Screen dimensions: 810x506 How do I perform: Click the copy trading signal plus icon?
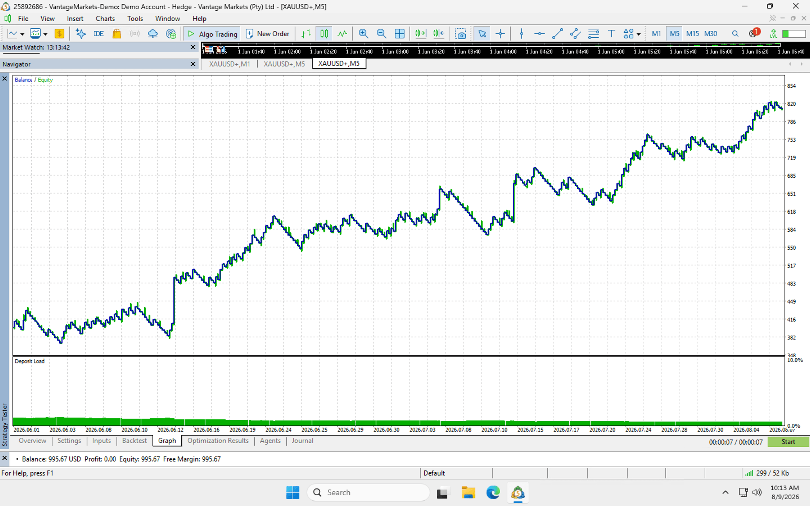click(171, 34)
